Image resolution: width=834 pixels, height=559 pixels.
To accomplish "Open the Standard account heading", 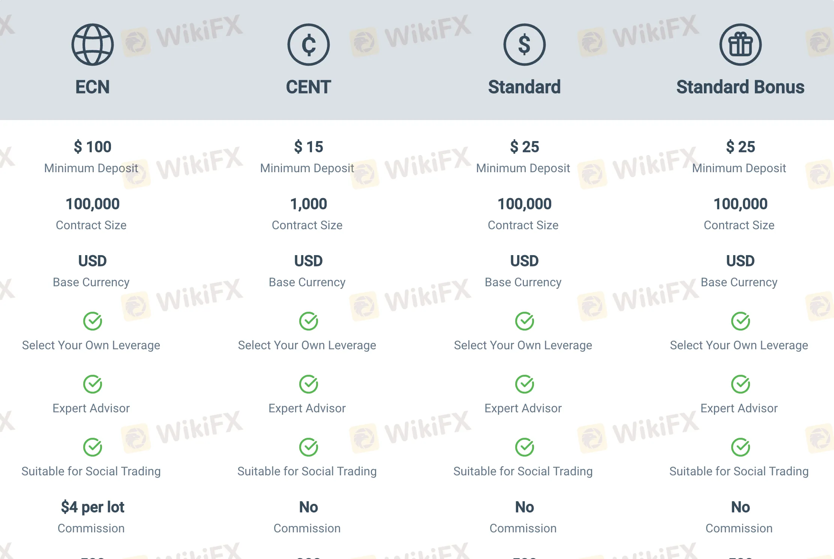I will (x=525, y=87).
